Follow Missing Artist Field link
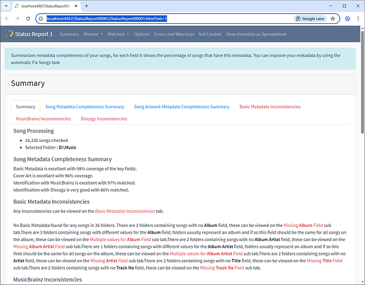The image size is (365, 285). click(x=109, y=260)
